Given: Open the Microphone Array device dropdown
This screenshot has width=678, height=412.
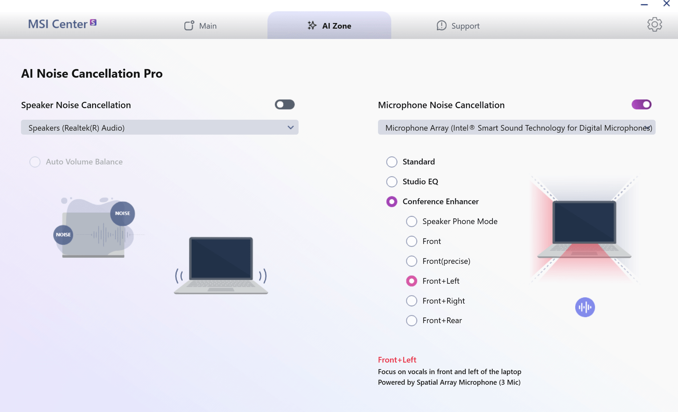Looking at the screenshot, I should [x=516, y=127].
